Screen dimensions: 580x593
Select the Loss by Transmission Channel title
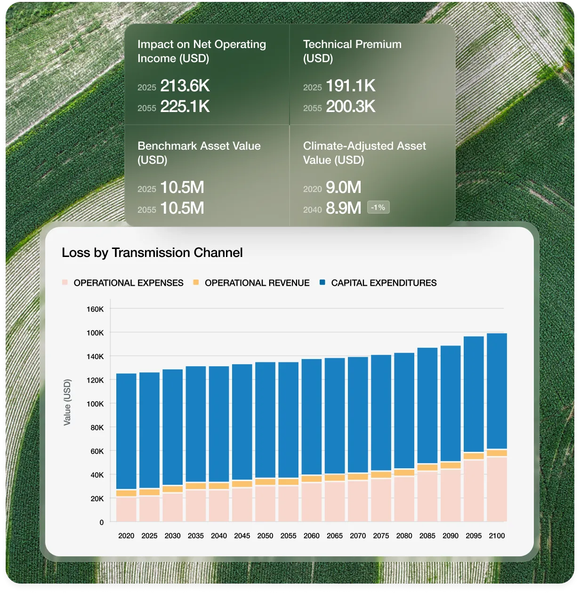pos(152,253)
